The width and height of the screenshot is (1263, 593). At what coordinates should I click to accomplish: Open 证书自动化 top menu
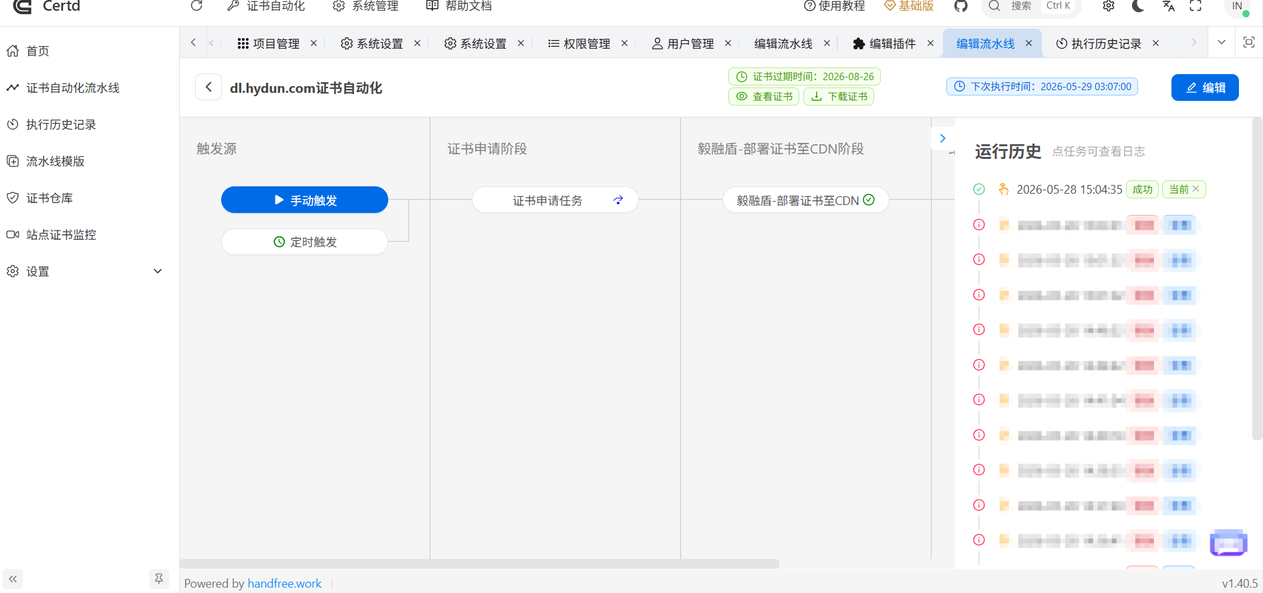click(266, 6)
